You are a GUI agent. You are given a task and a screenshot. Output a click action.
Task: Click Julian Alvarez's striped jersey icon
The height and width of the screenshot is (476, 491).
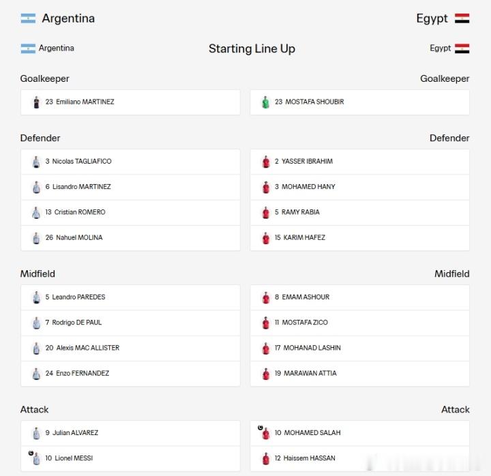(x=36, y=434)
